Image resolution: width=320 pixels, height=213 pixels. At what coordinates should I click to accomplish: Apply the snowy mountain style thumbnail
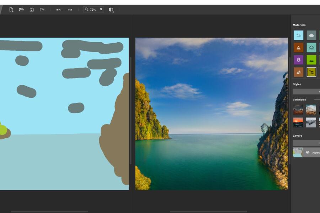311,122
